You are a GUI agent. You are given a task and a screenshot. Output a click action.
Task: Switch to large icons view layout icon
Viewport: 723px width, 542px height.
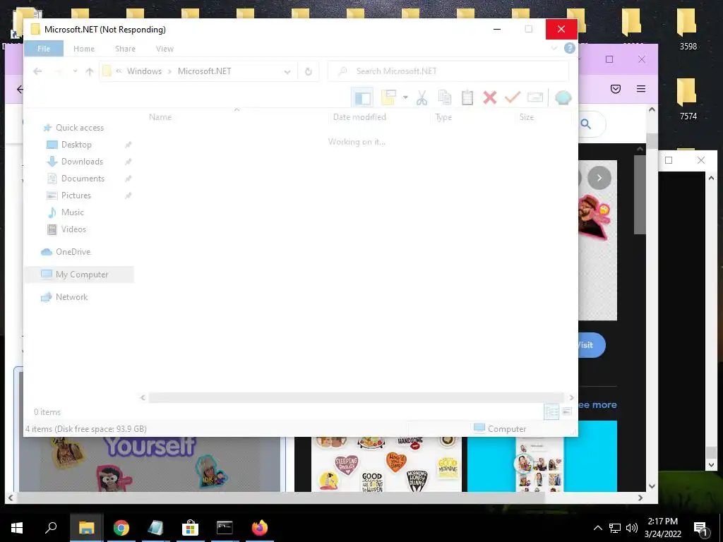[x=567, y=411]
